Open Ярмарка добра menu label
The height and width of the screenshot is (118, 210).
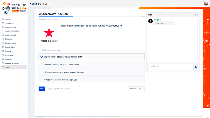(x=10, y=43)
